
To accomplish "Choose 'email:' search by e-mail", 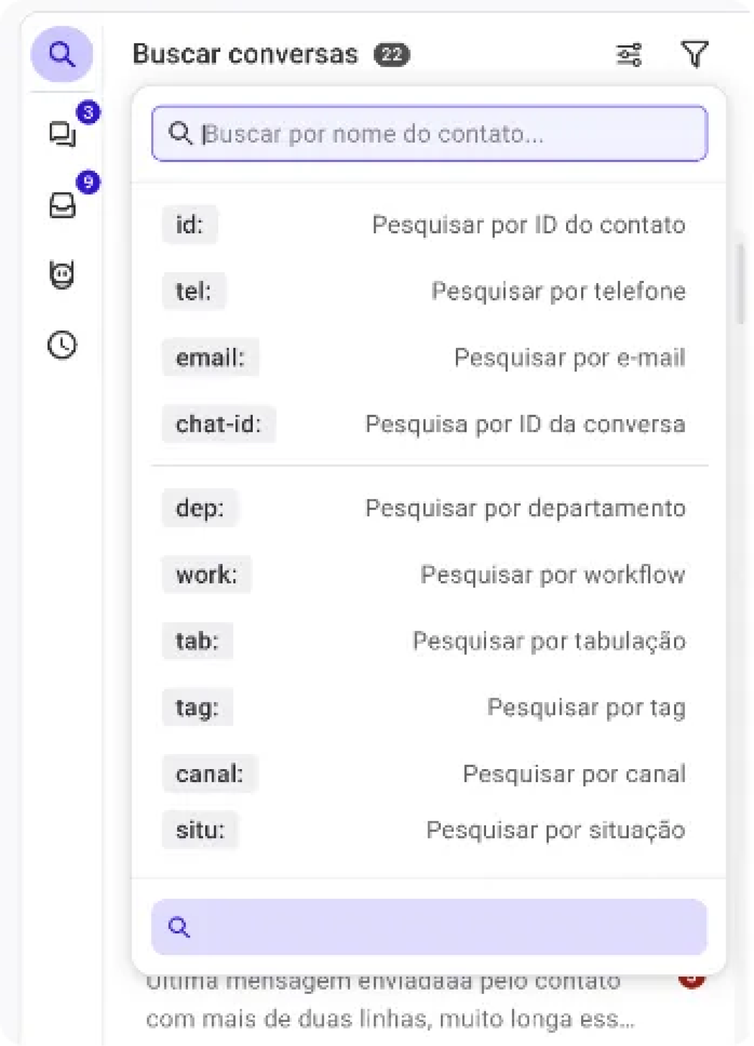I will point(425,357).
